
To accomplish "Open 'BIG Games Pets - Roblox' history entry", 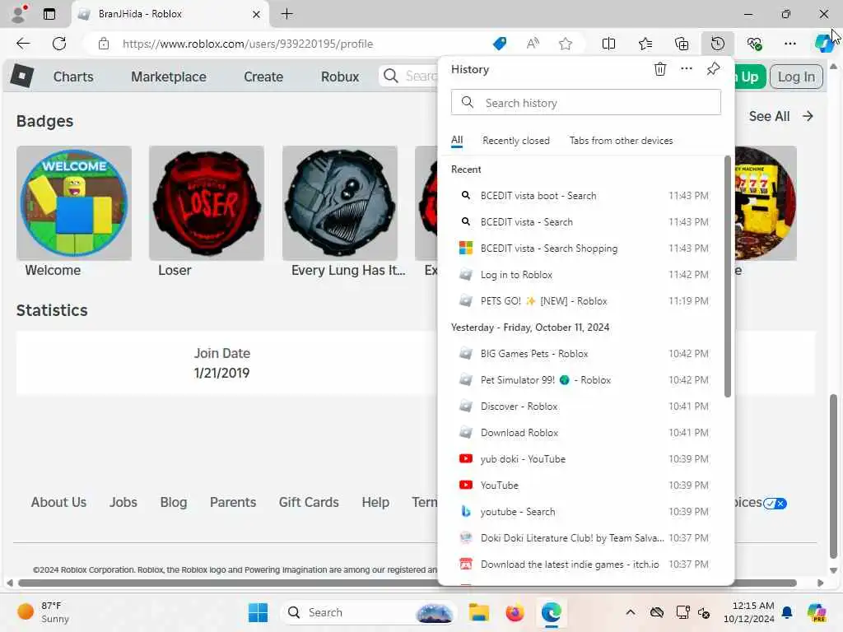I will pyautogui.click(x=585, y=354).
